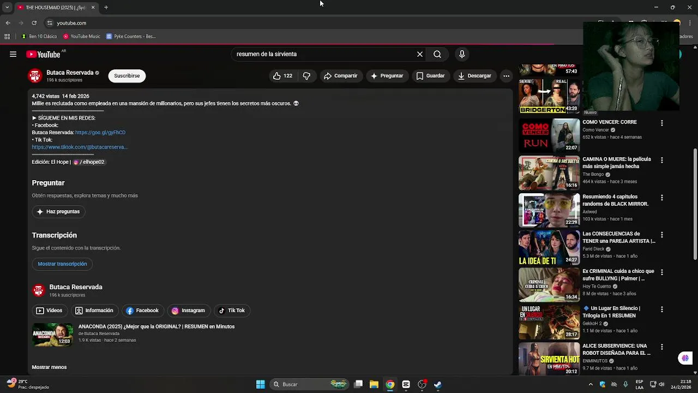Open weather widget 29°C despejado
This screenshot has height=393, width=698.
tap(27, 384)
